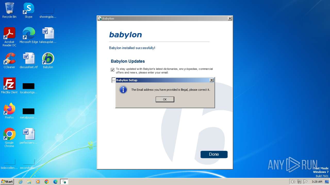
Task: Click the 'Babylon installed successfully!' text
Action: click(x=132, y=48)
